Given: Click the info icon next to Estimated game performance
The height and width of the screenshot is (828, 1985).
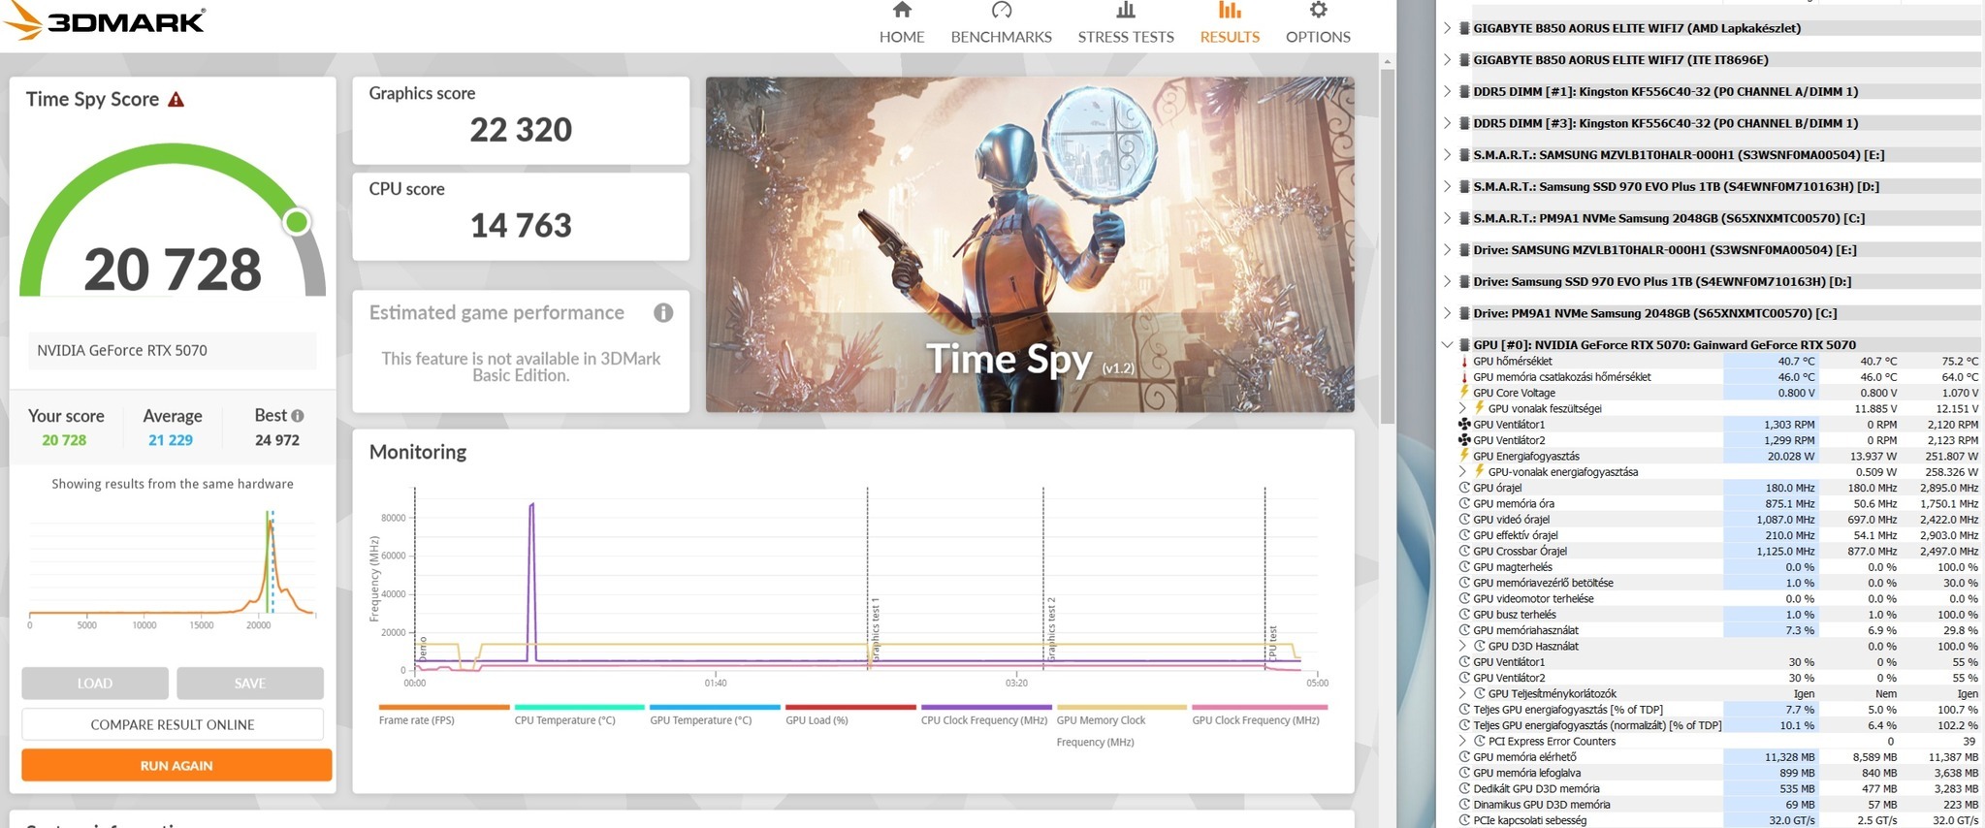Looking at the screenshot, I should coord(663,312).
